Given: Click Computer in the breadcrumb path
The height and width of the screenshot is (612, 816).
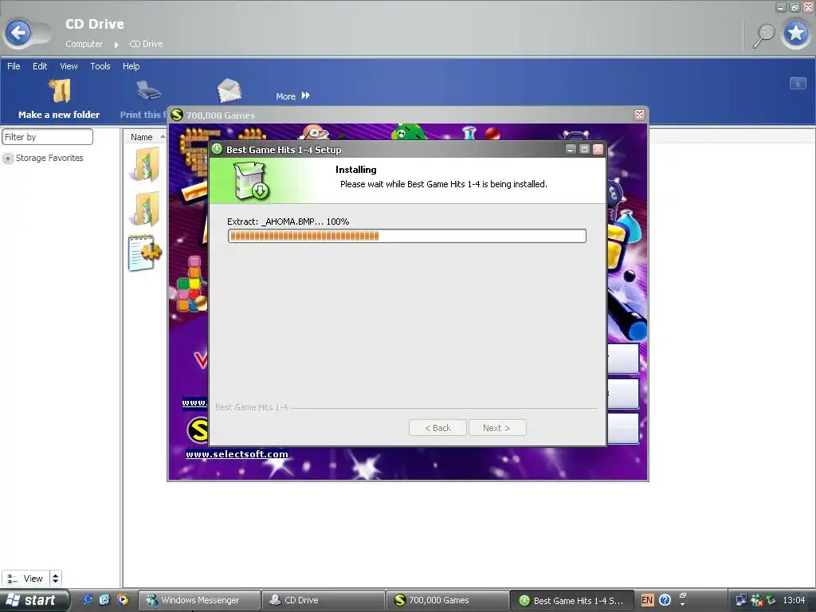Looking at the screenshot, I should tap(84, 45).
